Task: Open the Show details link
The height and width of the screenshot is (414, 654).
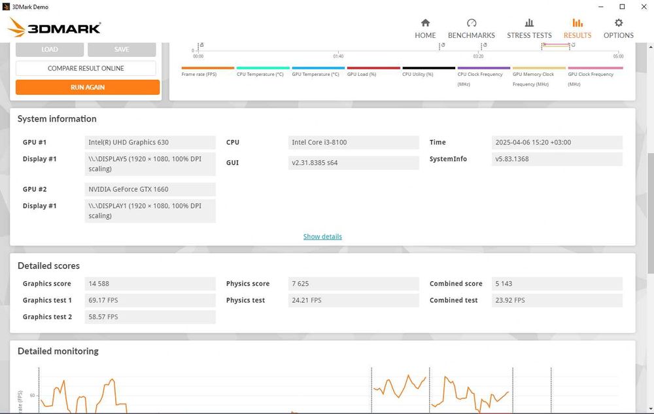Action: pos(322,236)
